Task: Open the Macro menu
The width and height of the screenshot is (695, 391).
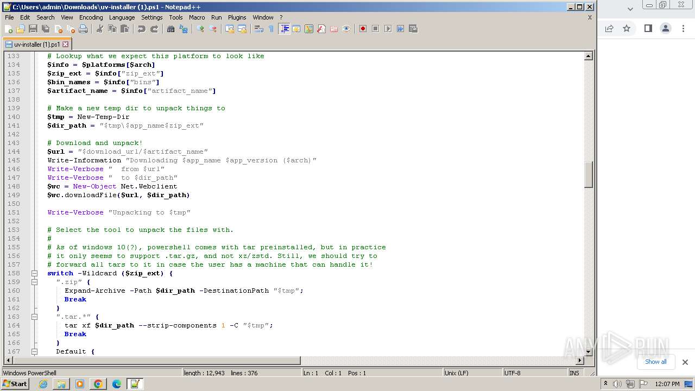Action: 197,17
